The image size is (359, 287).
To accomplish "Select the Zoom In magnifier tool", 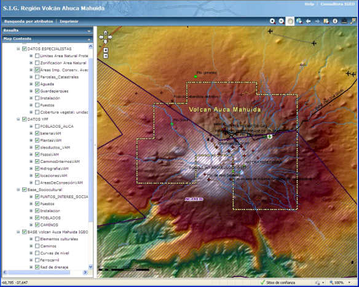I will click(272, 22).
